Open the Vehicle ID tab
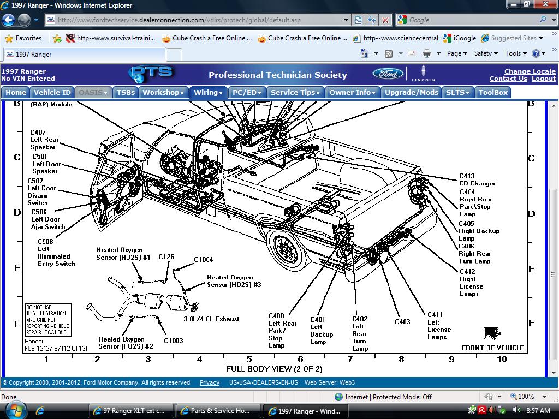The image size is (559, 419). coord(52,92)
